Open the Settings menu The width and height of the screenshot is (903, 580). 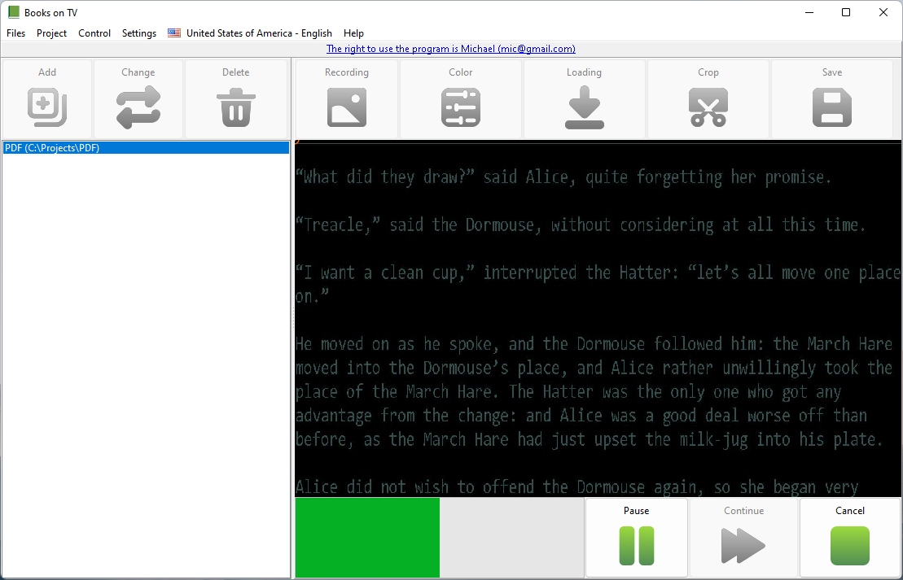point(138,33)
